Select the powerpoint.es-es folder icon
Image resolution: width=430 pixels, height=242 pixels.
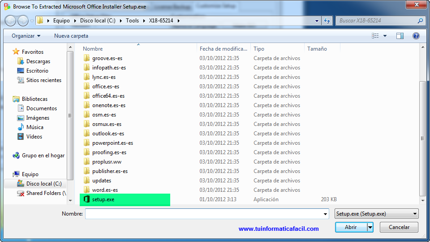(86, 143)
